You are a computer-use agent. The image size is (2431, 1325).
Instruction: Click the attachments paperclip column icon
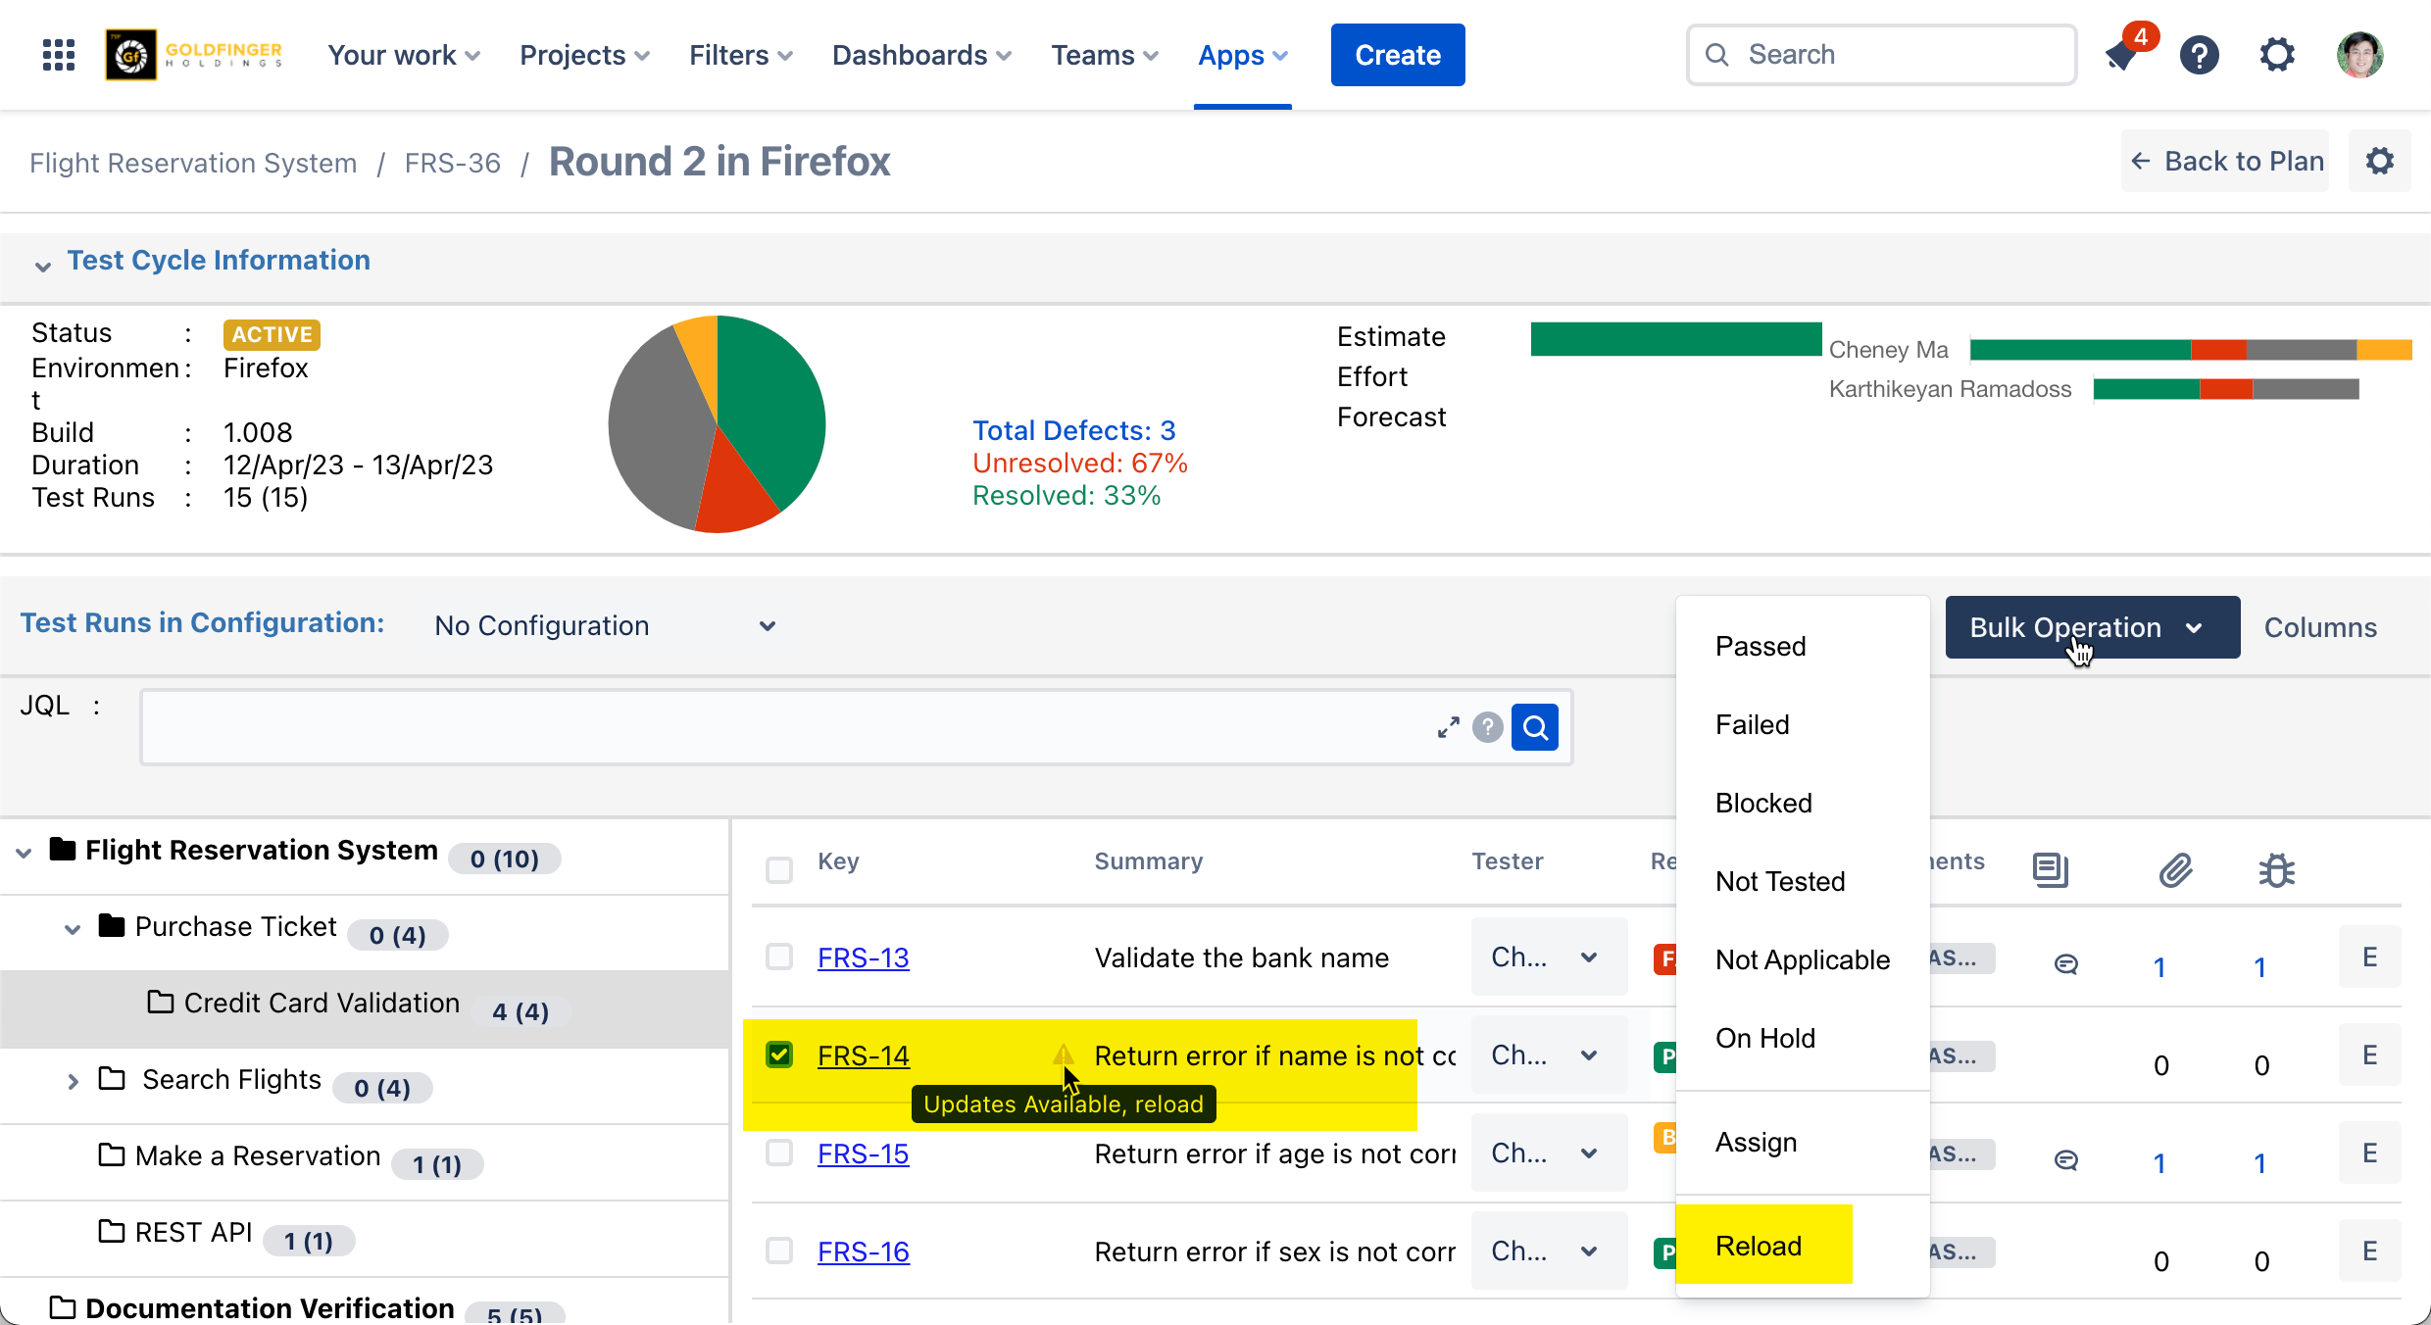pyautogui.click(x=2175, y=869)
